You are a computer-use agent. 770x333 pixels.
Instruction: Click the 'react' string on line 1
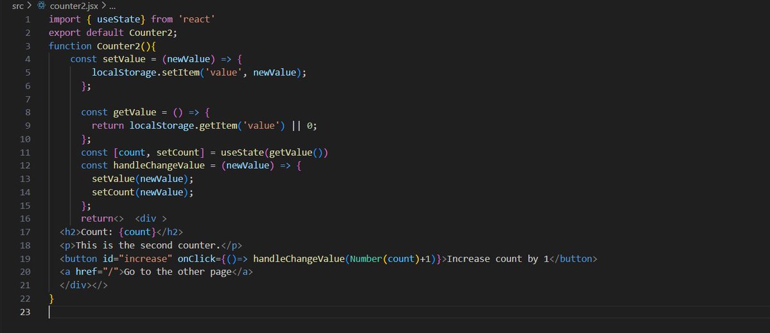coord(196,19)
